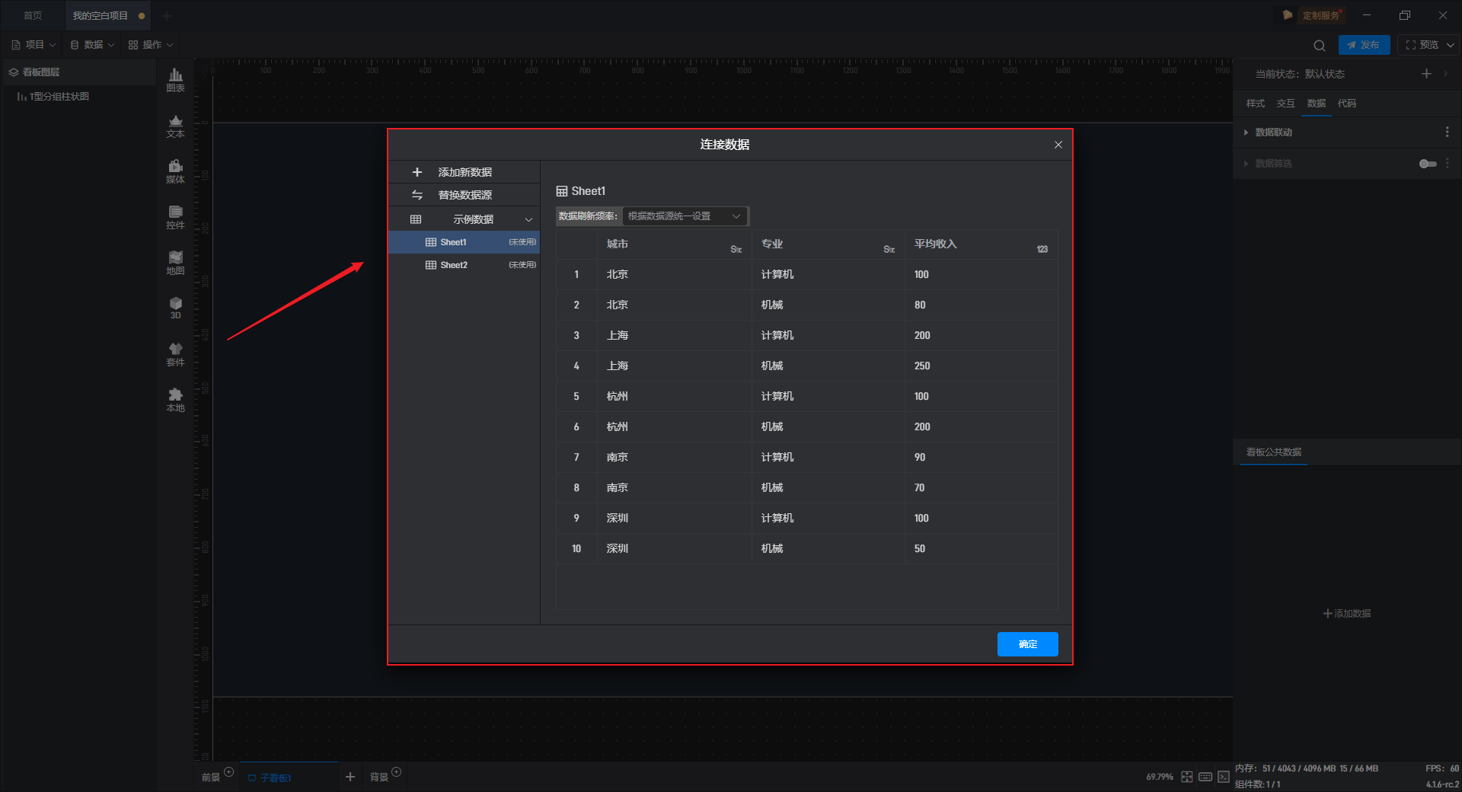The height and width of the screenshot is (792, 1462).
Task: Open the 媒体 media component panel
Action: [175, 171]
